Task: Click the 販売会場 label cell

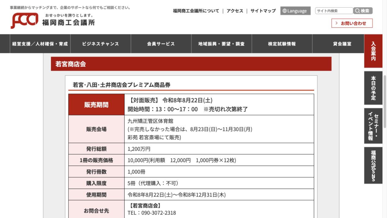Action: [96, 129]
